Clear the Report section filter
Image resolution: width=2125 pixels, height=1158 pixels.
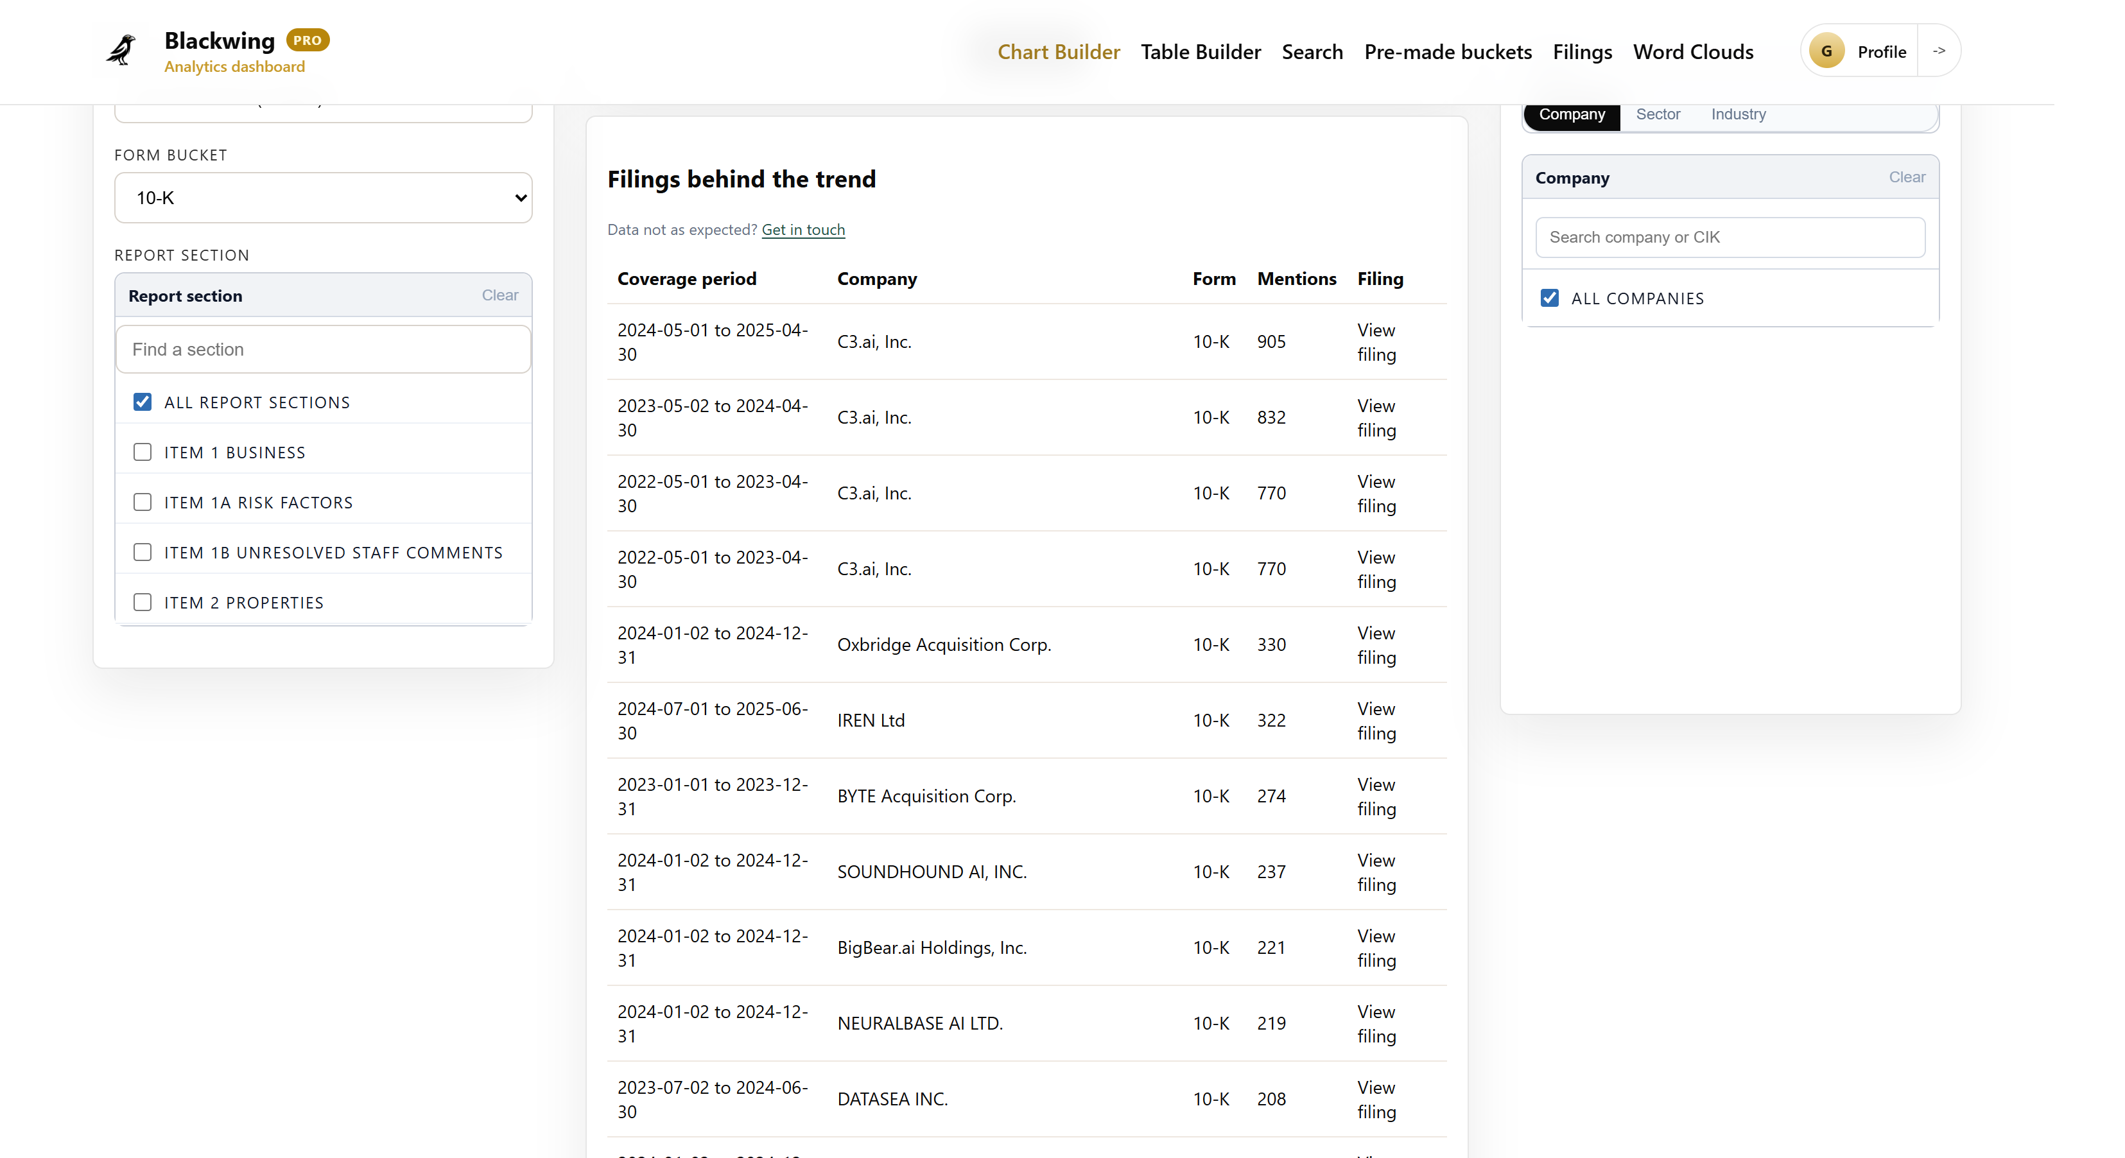499,295
